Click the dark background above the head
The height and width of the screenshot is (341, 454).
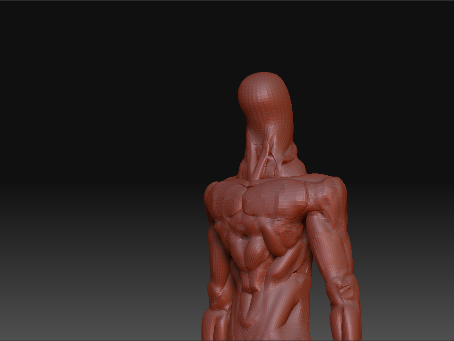point(265,38)
